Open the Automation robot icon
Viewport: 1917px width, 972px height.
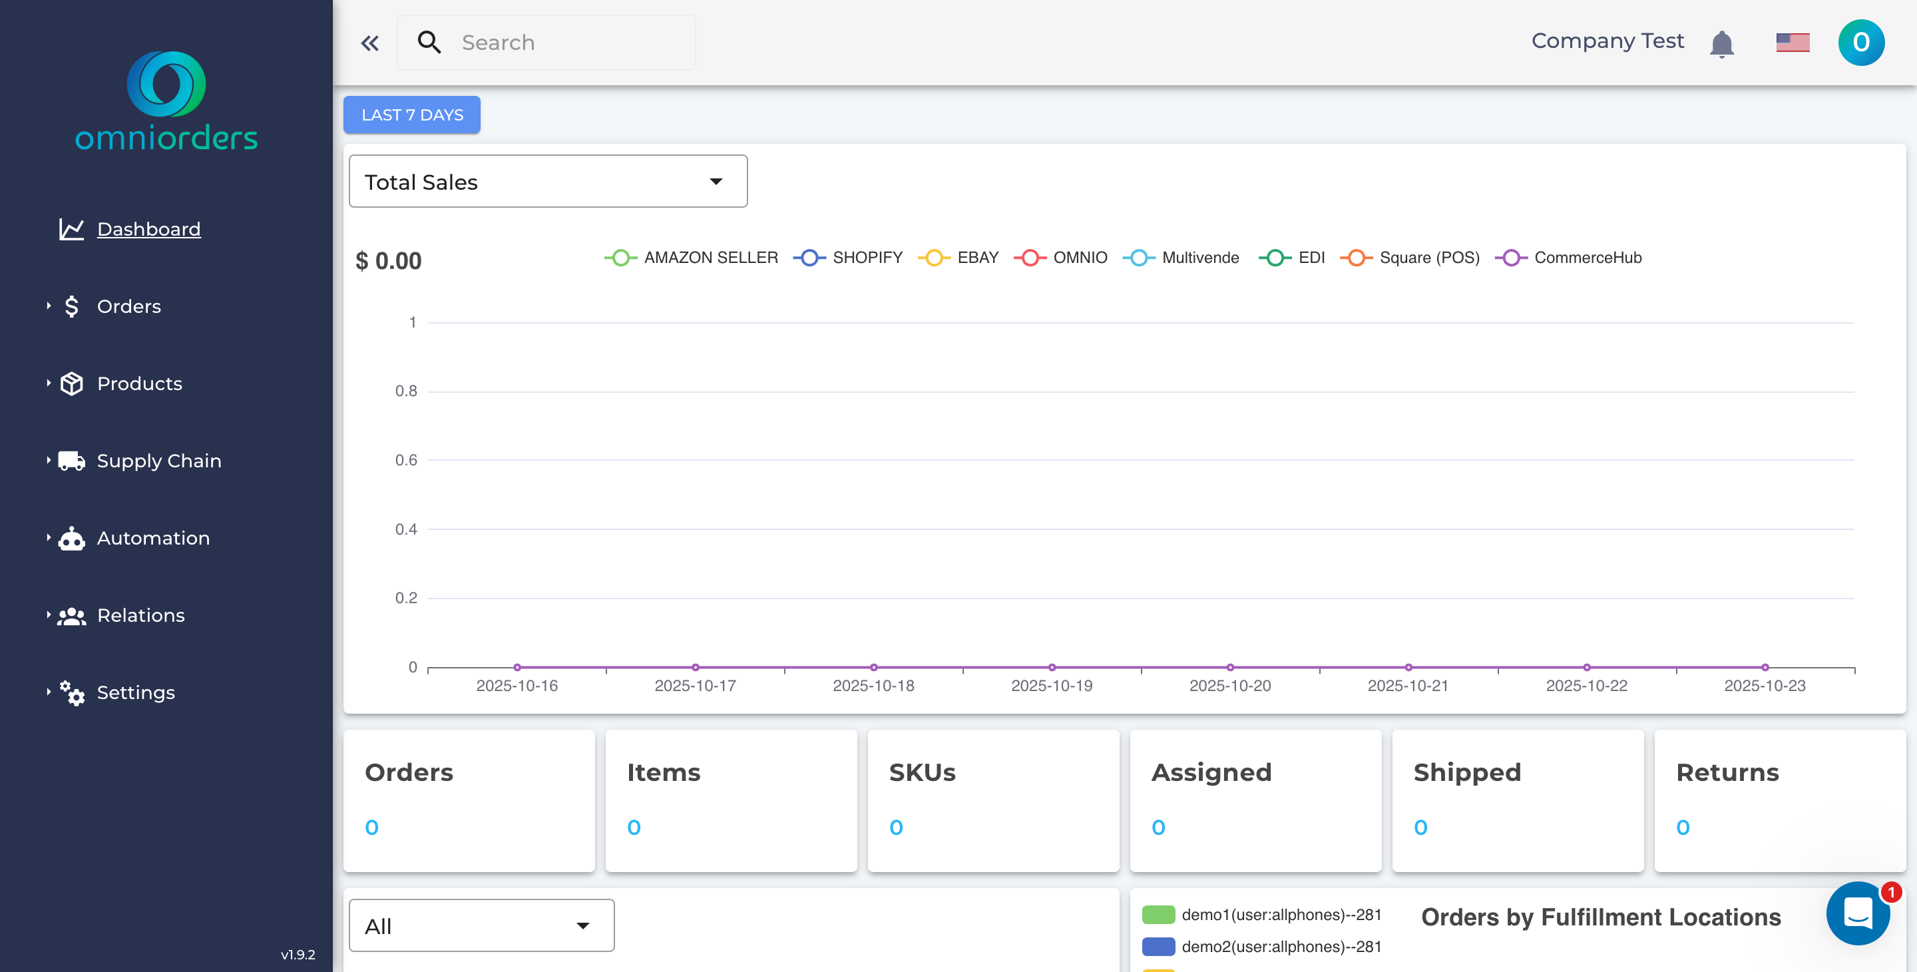point(71,538)
